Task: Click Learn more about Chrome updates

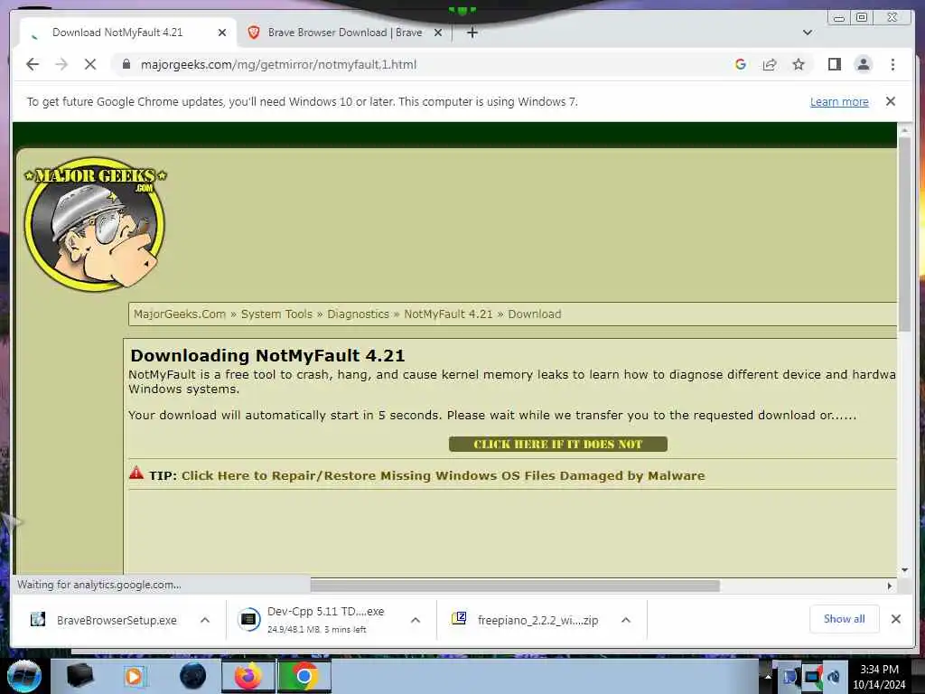Action: [x=839, y=101]
